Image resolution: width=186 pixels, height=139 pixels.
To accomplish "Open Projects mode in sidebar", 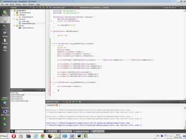I will point(5,41).
